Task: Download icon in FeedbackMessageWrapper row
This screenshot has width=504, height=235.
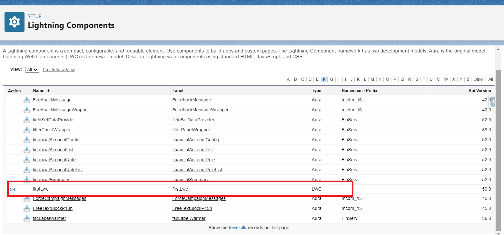Action: tap(27, 110)
